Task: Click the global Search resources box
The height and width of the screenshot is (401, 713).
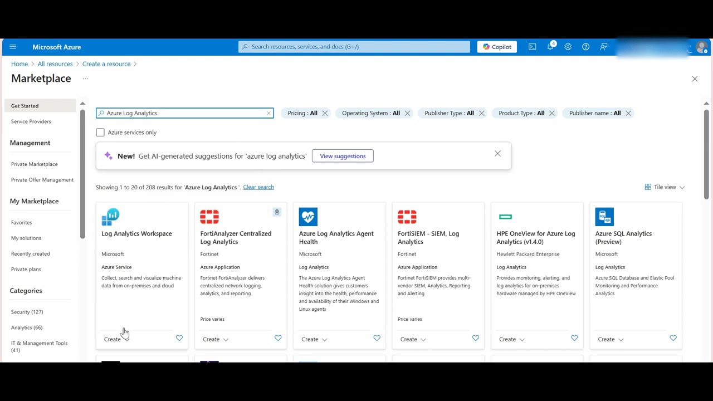Action: click(354, 47)
